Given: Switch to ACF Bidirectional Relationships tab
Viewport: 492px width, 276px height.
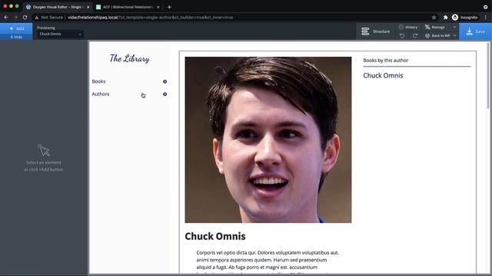Looking at the screenshot, I should [128, 7].
